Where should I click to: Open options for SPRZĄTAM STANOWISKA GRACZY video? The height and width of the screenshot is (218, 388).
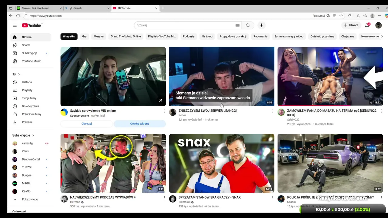coord(273,198)
